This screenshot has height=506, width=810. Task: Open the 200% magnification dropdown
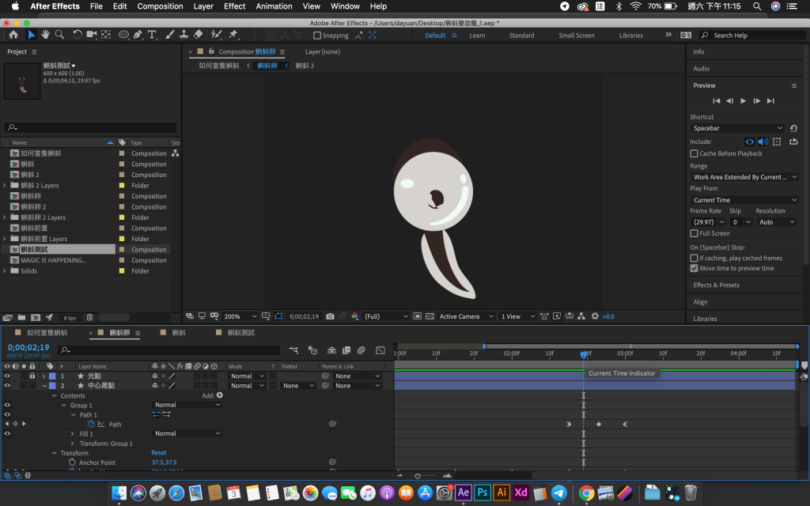(239, 316)
